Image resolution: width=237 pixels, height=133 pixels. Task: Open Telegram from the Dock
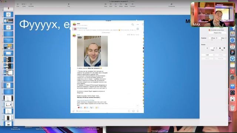click(233, 59)
